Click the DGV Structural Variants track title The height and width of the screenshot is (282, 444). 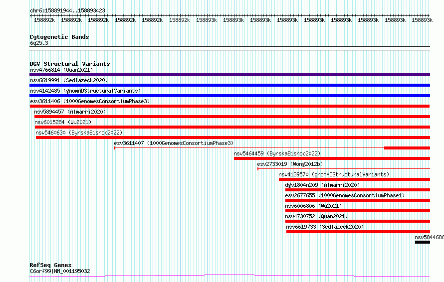pyautogui.click(x=70, y=64)
